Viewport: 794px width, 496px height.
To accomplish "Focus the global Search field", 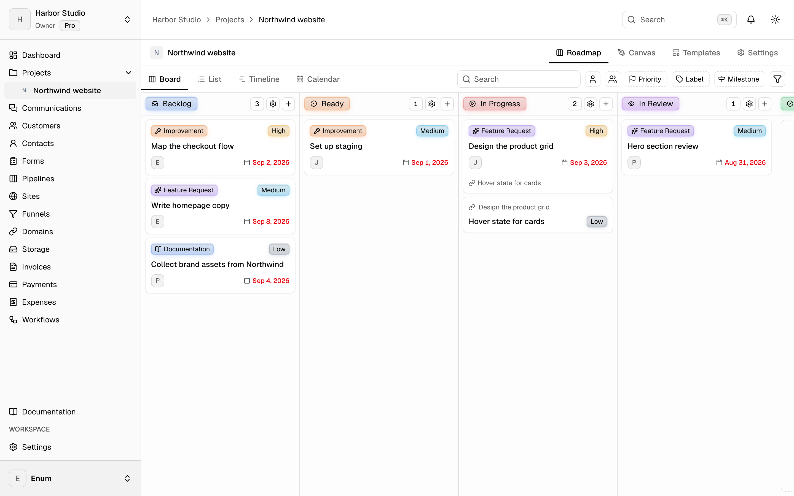I will 679,20.
